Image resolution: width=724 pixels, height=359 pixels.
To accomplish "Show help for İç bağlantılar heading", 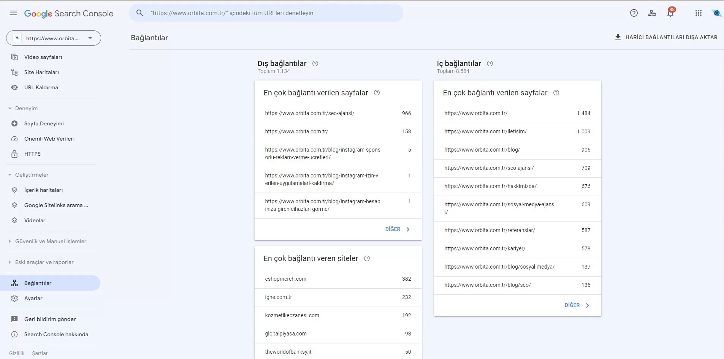I will point(490,63).
